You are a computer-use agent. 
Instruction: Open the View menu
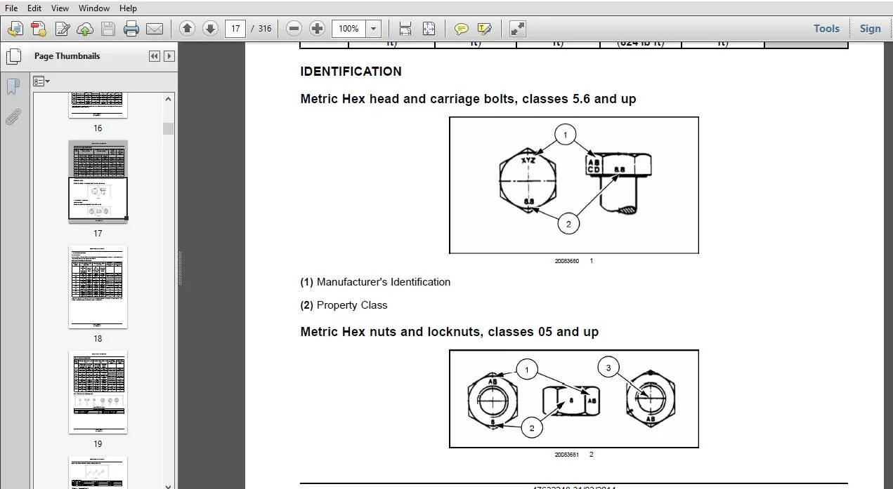(60, 8)
